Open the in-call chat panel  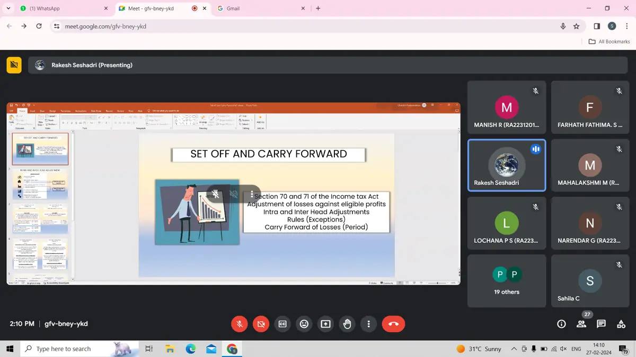click(601, 324)
